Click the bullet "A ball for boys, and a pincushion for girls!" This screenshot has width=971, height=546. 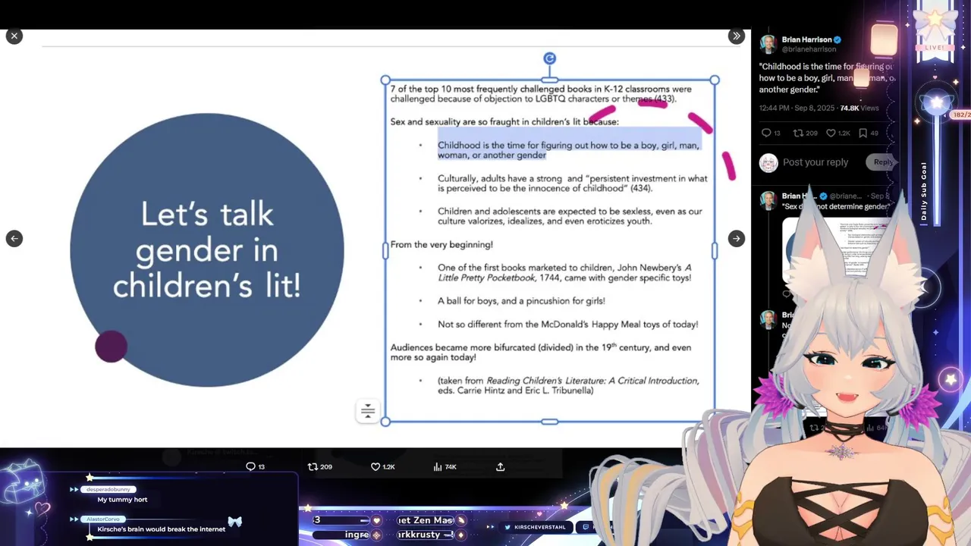tap(521, 300)
